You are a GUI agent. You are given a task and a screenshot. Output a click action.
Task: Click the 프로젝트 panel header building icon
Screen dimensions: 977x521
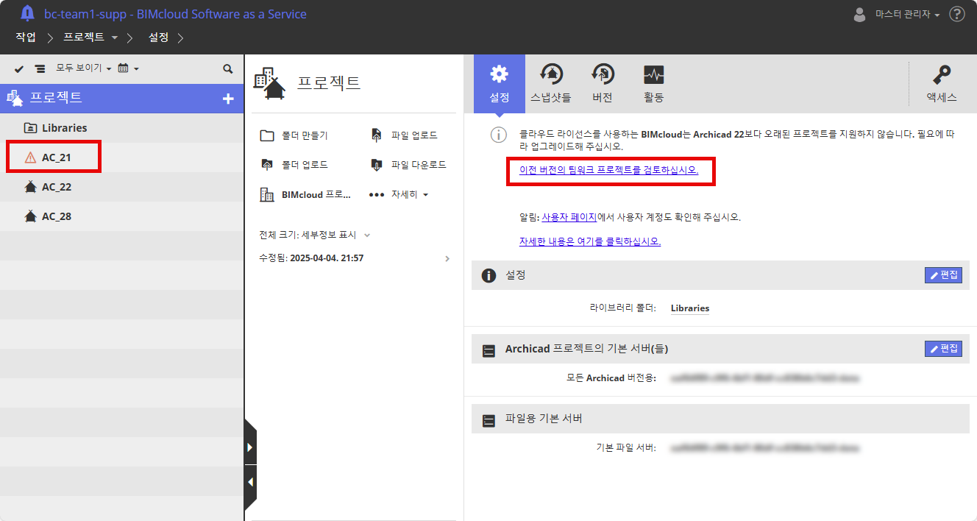point(269,83)
